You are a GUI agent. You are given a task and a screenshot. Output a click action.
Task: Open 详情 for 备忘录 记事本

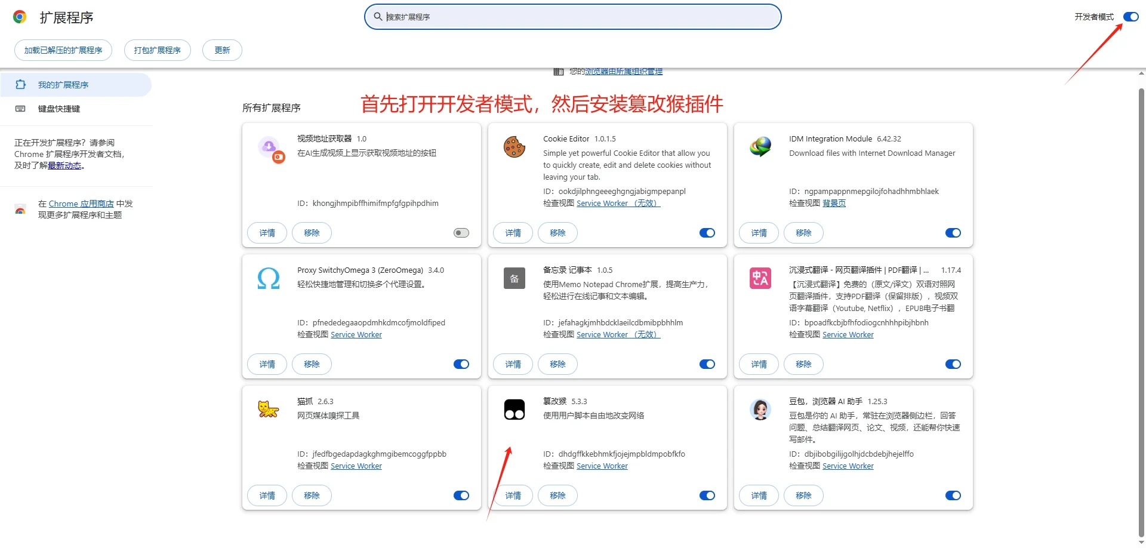[513, 364]
